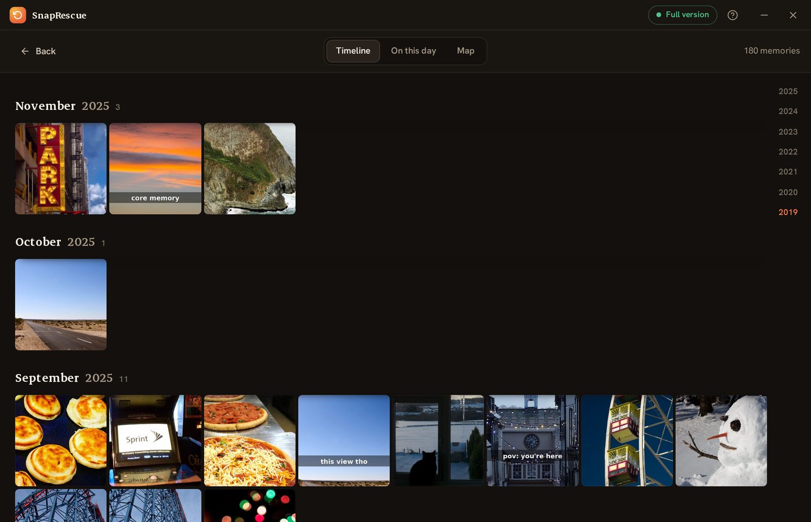This screenshot has width=811, height=522.
Task: Jump to year 2024 in timeline
Action: [x=788, y=111]
